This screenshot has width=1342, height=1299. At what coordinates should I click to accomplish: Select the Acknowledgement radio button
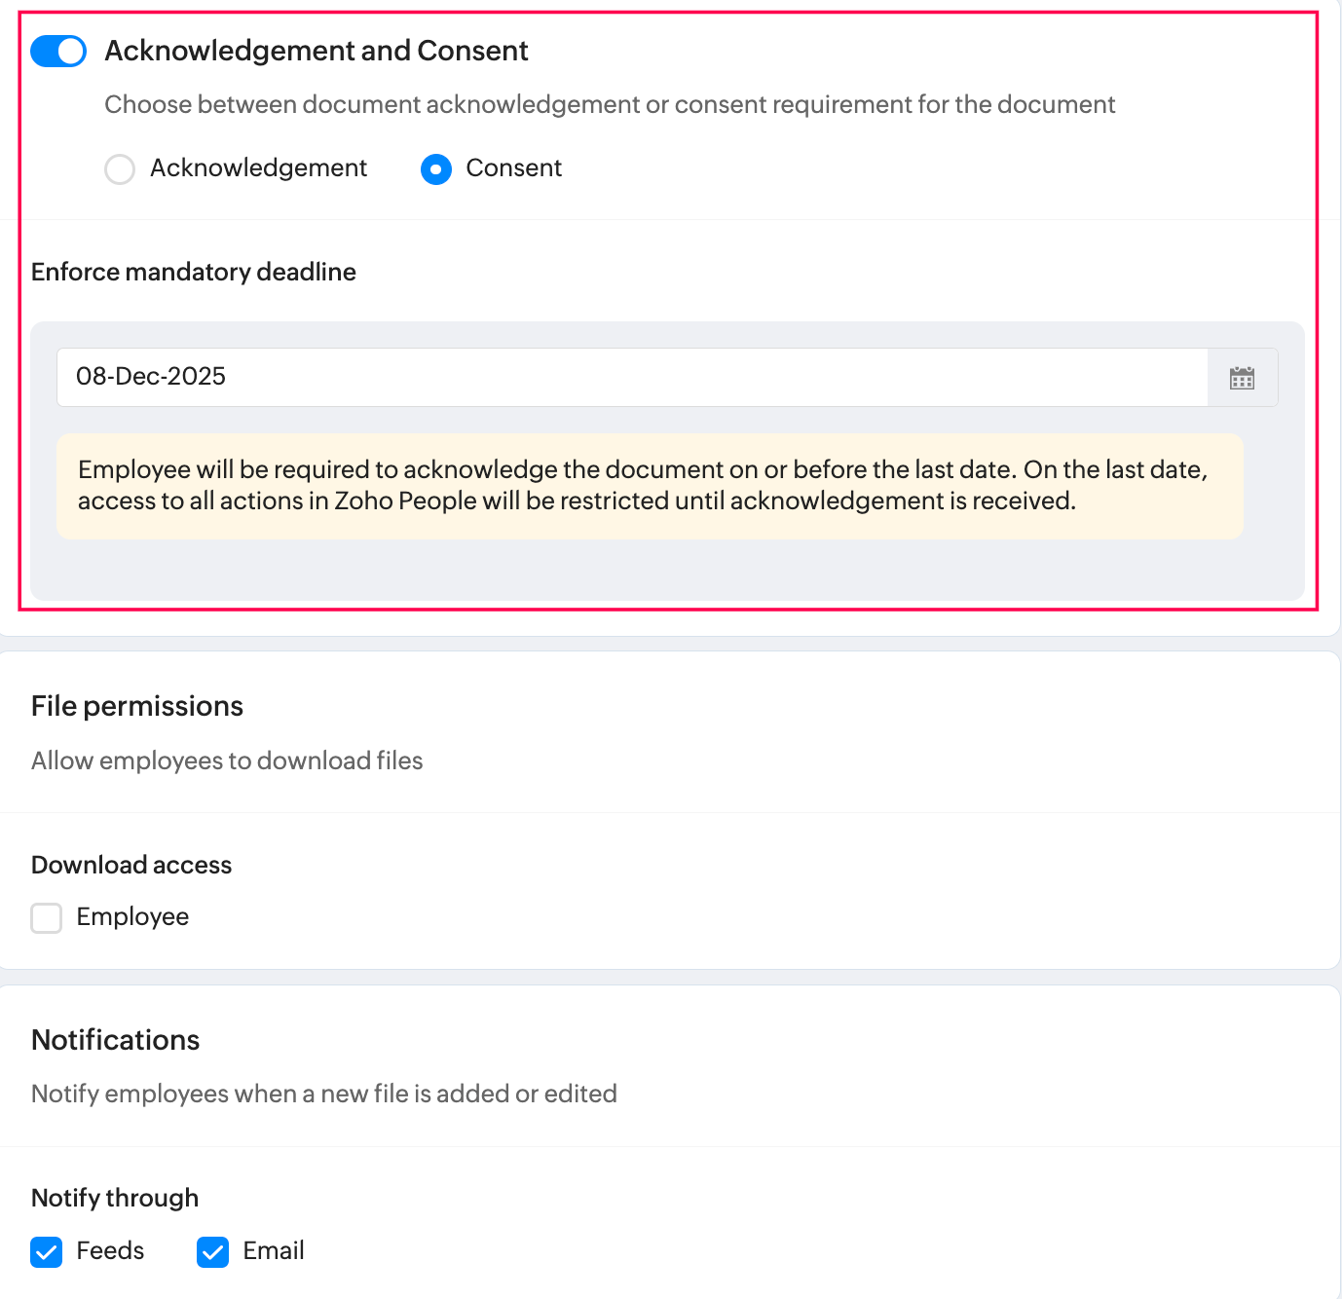point(120,169)
